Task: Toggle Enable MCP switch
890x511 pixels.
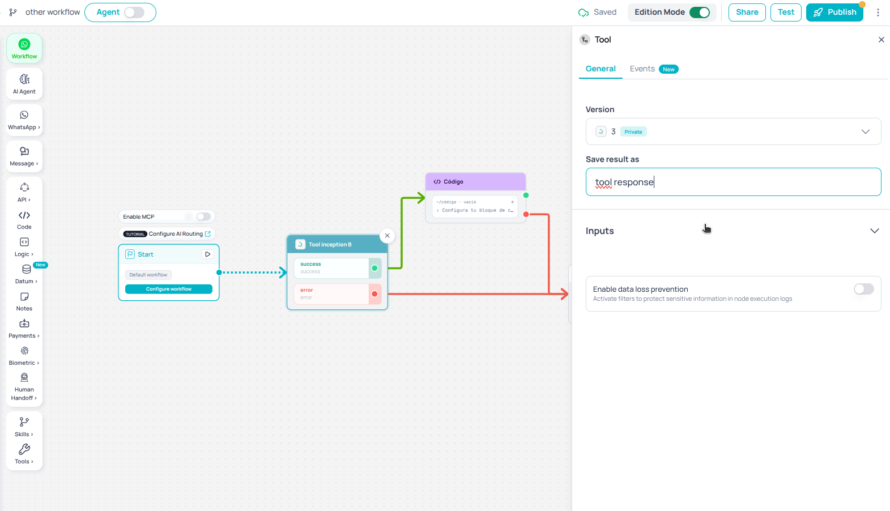Action: click(203, 216)
